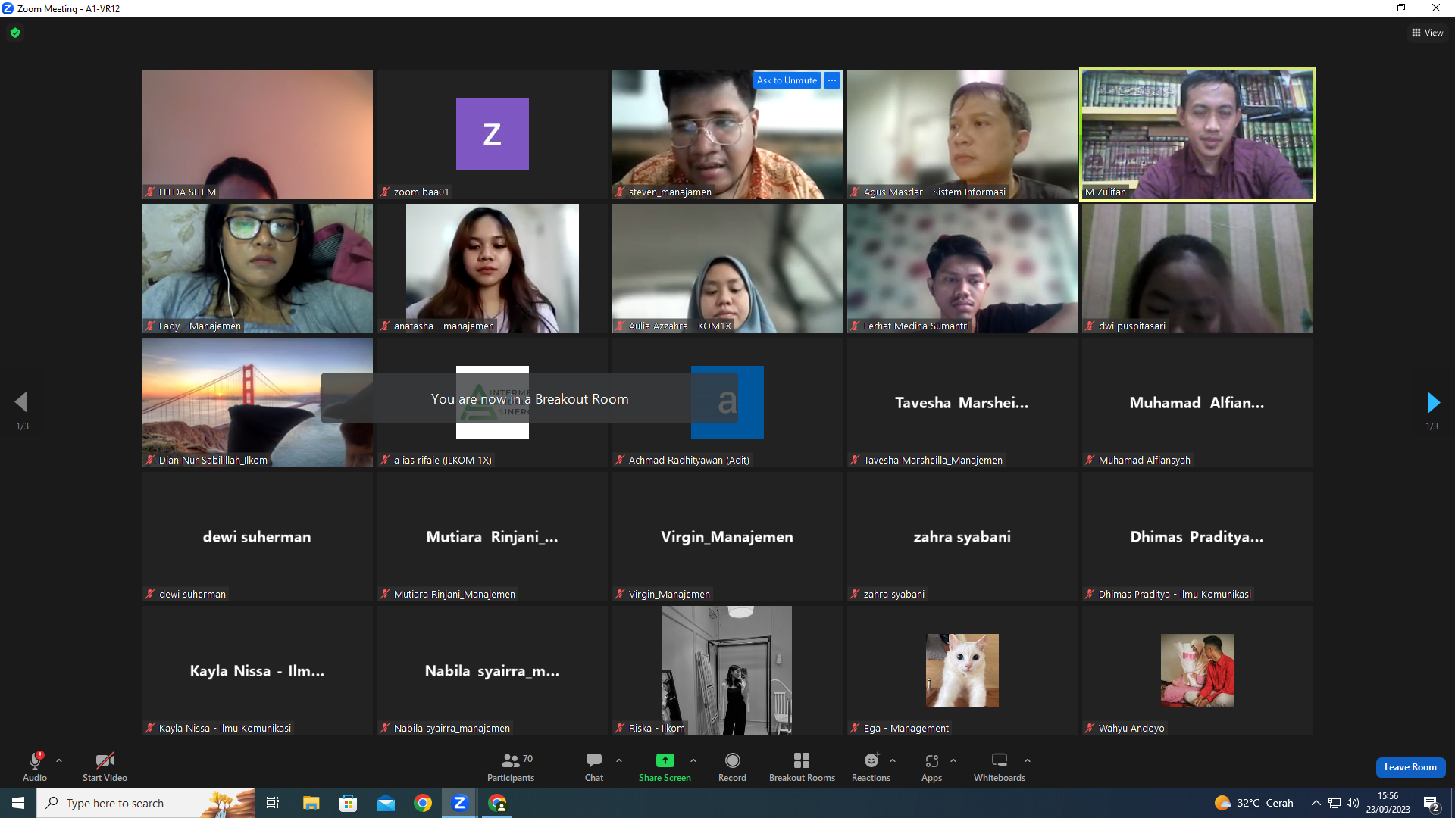
Task: Click the dwi puspitasari name label
Action: tap(1132, 326)
